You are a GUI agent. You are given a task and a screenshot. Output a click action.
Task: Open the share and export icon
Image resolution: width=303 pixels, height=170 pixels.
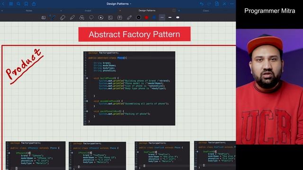[34, 4]
